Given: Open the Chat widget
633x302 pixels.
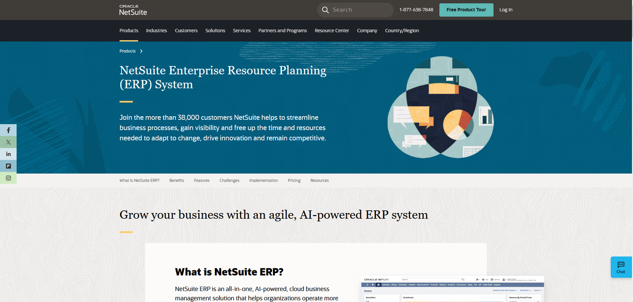Looking at the screenshot, I should (x=621, y=267).
